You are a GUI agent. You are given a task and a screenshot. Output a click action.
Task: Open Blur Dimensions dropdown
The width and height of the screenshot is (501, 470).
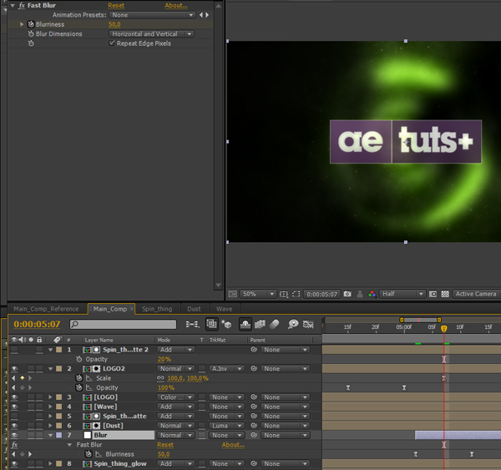click(x=151, y=34)
